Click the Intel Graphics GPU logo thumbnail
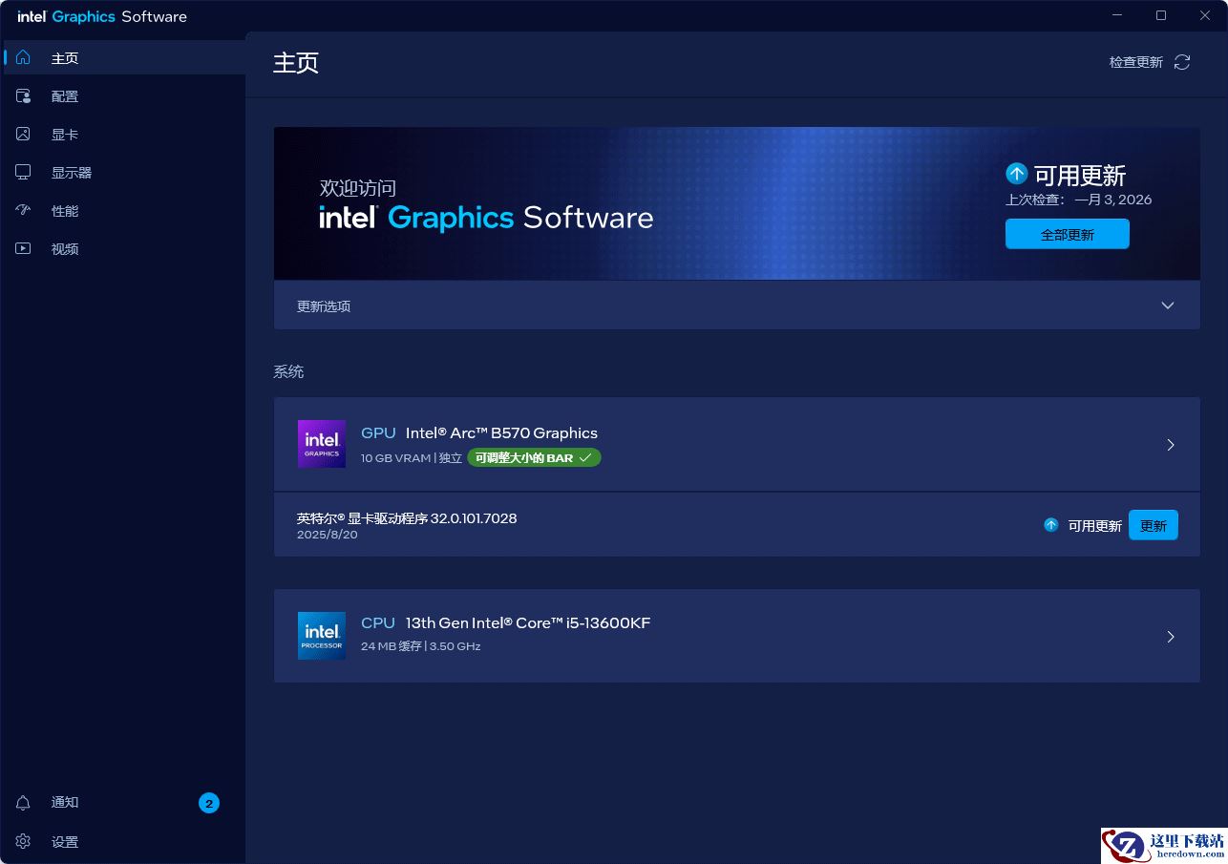The image size is (1228, 864). tap(321, 444)
